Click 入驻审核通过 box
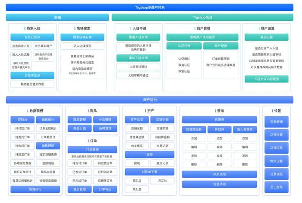Viewport: 302px width, 203px height. tap(138, 67)
